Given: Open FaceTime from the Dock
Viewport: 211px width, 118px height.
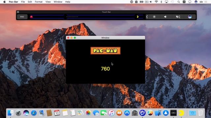Looking at the screenshot, I should [104, 113].
